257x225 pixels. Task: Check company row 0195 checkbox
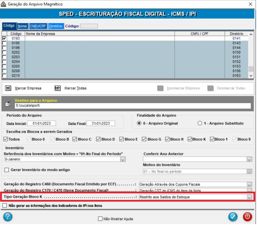coord(4,43)
